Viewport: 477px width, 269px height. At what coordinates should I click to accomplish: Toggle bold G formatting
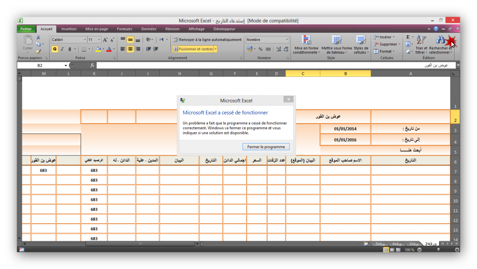55,49
